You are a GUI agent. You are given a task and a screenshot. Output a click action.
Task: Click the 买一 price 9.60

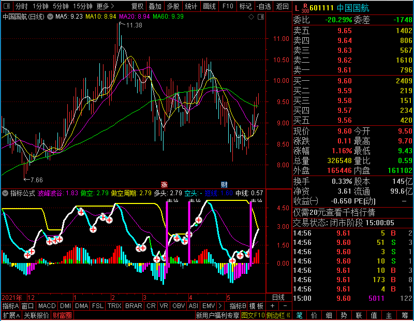click(x=345, y=81)
